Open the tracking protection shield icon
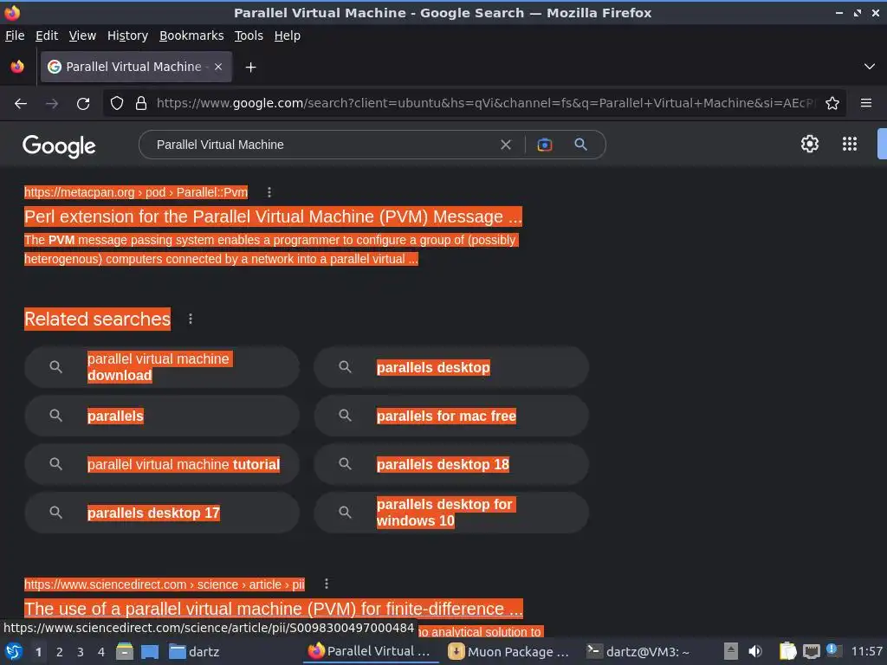The height and width of the screenshot is (665, 887). 117,104
